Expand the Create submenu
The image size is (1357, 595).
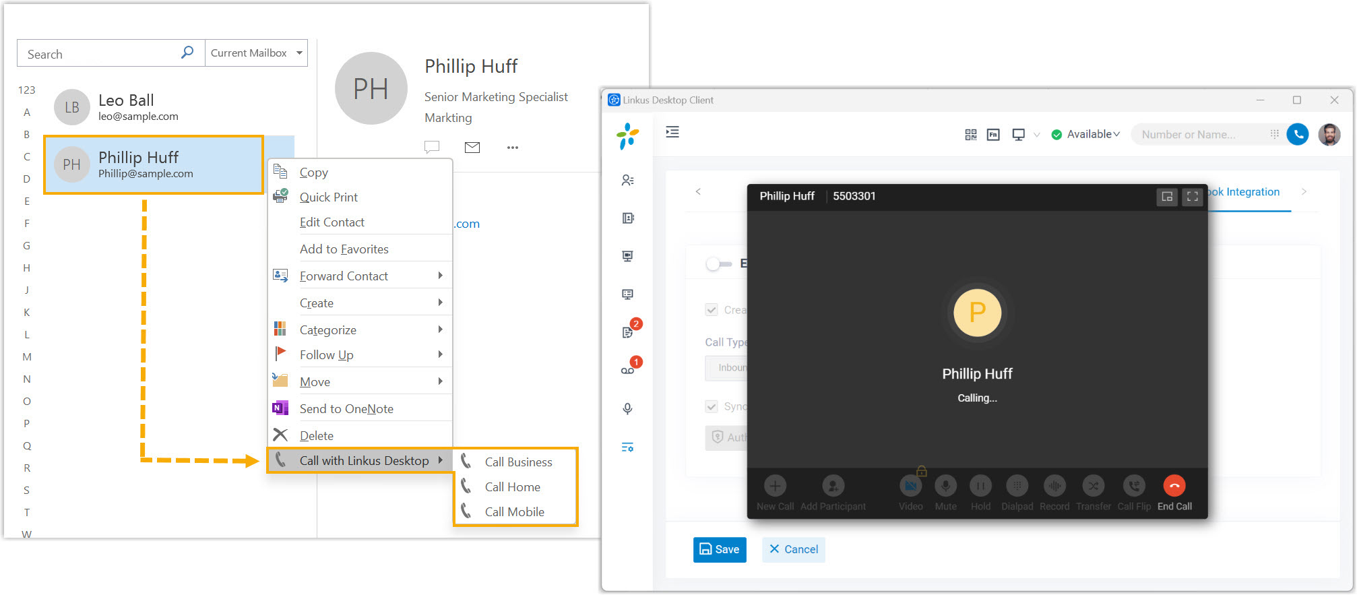point(360,303)
